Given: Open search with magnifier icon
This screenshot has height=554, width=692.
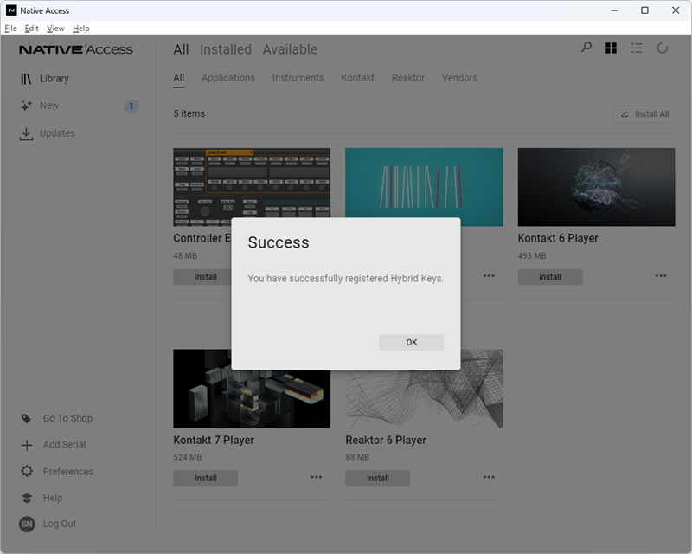Looking at the screenshot, I should tap(586, 48).
